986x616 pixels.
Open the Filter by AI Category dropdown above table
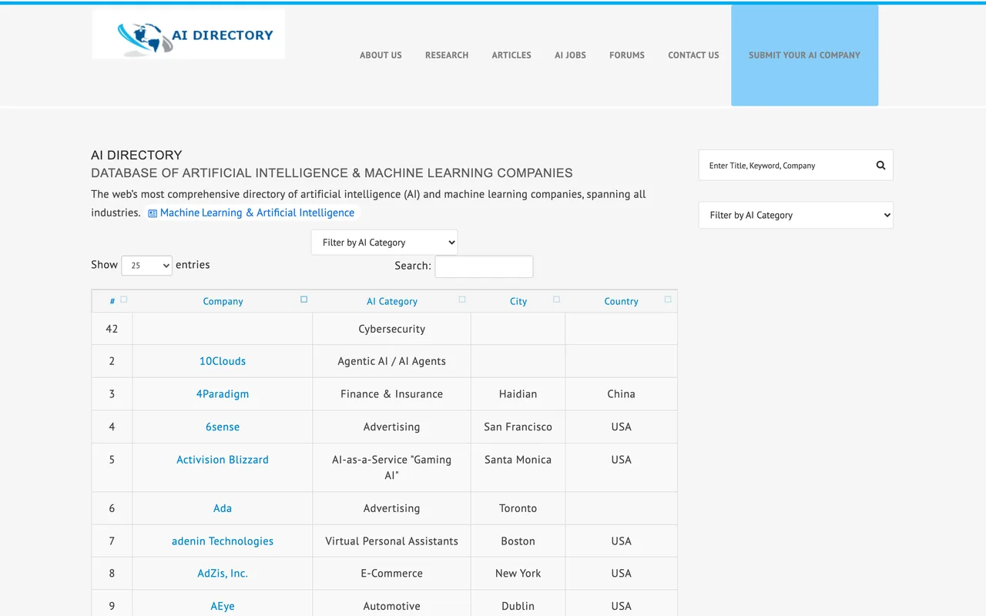click(384, 243)
